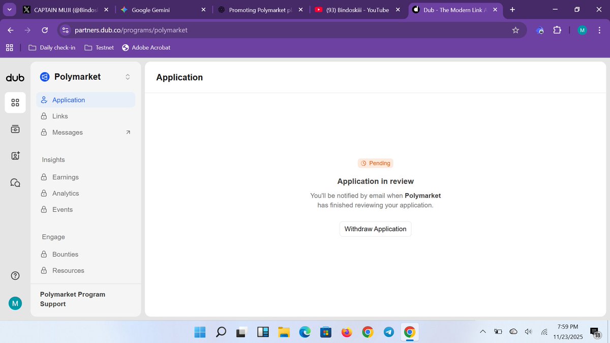Select the locked Analytics item

tap(85, 194)
